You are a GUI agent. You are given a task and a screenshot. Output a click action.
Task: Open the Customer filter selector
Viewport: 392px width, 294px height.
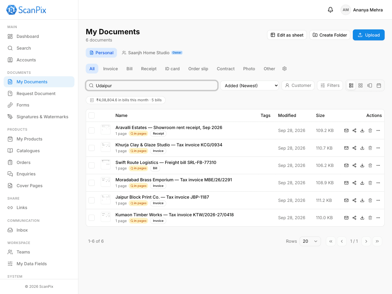coord(298,86)
